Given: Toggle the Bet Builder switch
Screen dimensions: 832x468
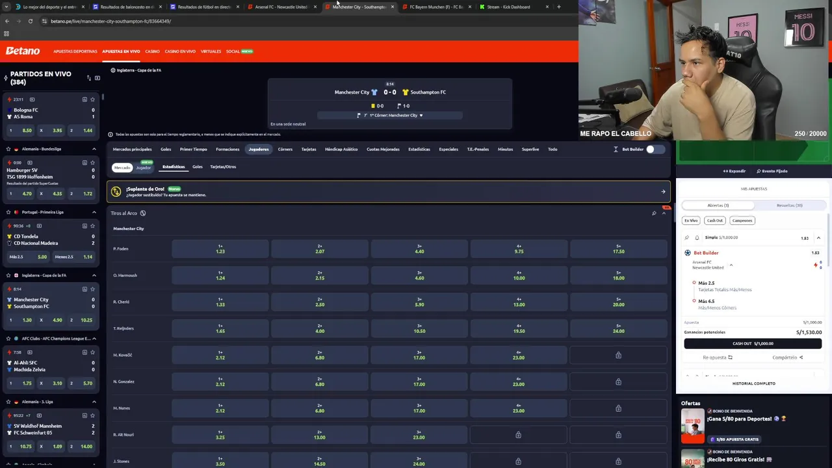Looking at the screenshot, I should coord(655,149).
